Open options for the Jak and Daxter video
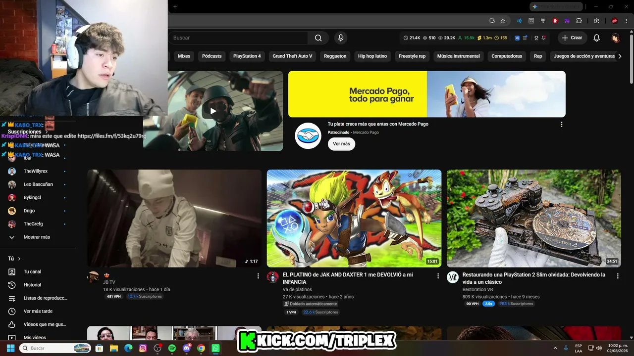634x356 pixels. click(x=438, y=276)
